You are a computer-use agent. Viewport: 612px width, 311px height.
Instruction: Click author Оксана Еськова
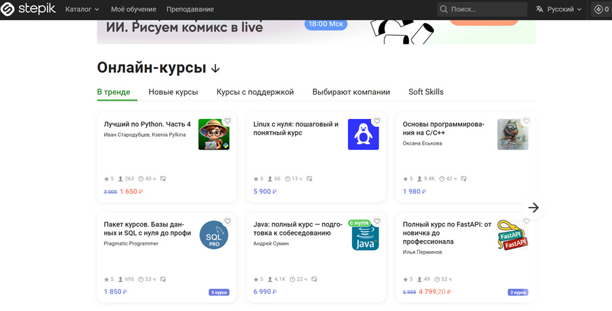click(422, 143)
